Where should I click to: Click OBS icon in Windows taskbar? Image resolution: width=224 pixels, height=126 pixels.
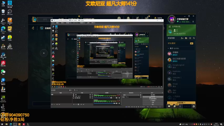(x=15, y=124)
